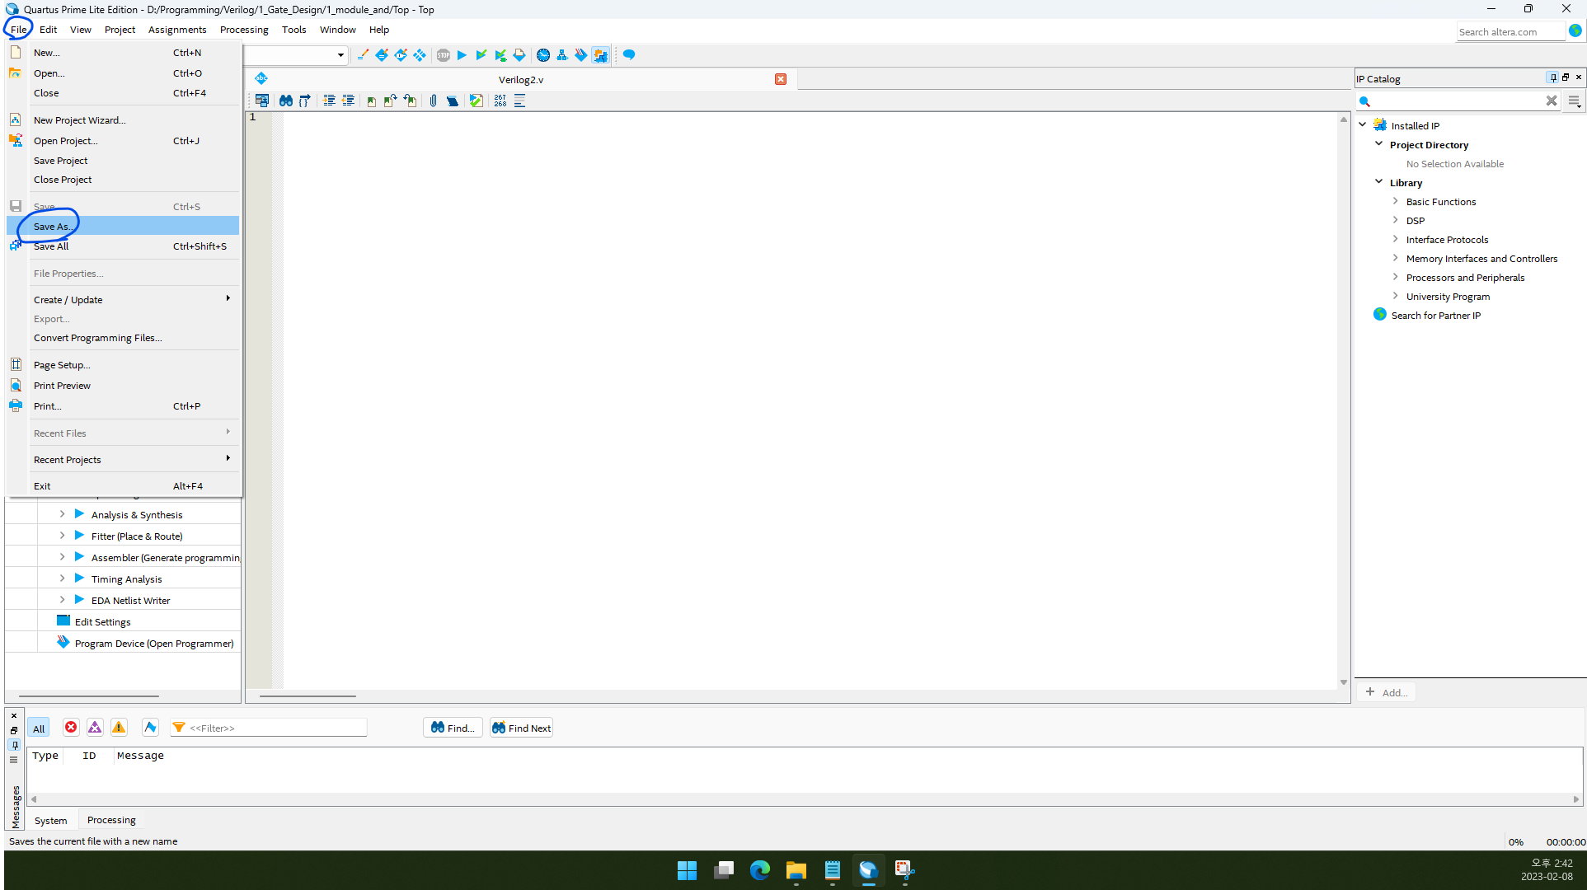Select Convert Programming Files... menu entry

(x=124, y=338)
